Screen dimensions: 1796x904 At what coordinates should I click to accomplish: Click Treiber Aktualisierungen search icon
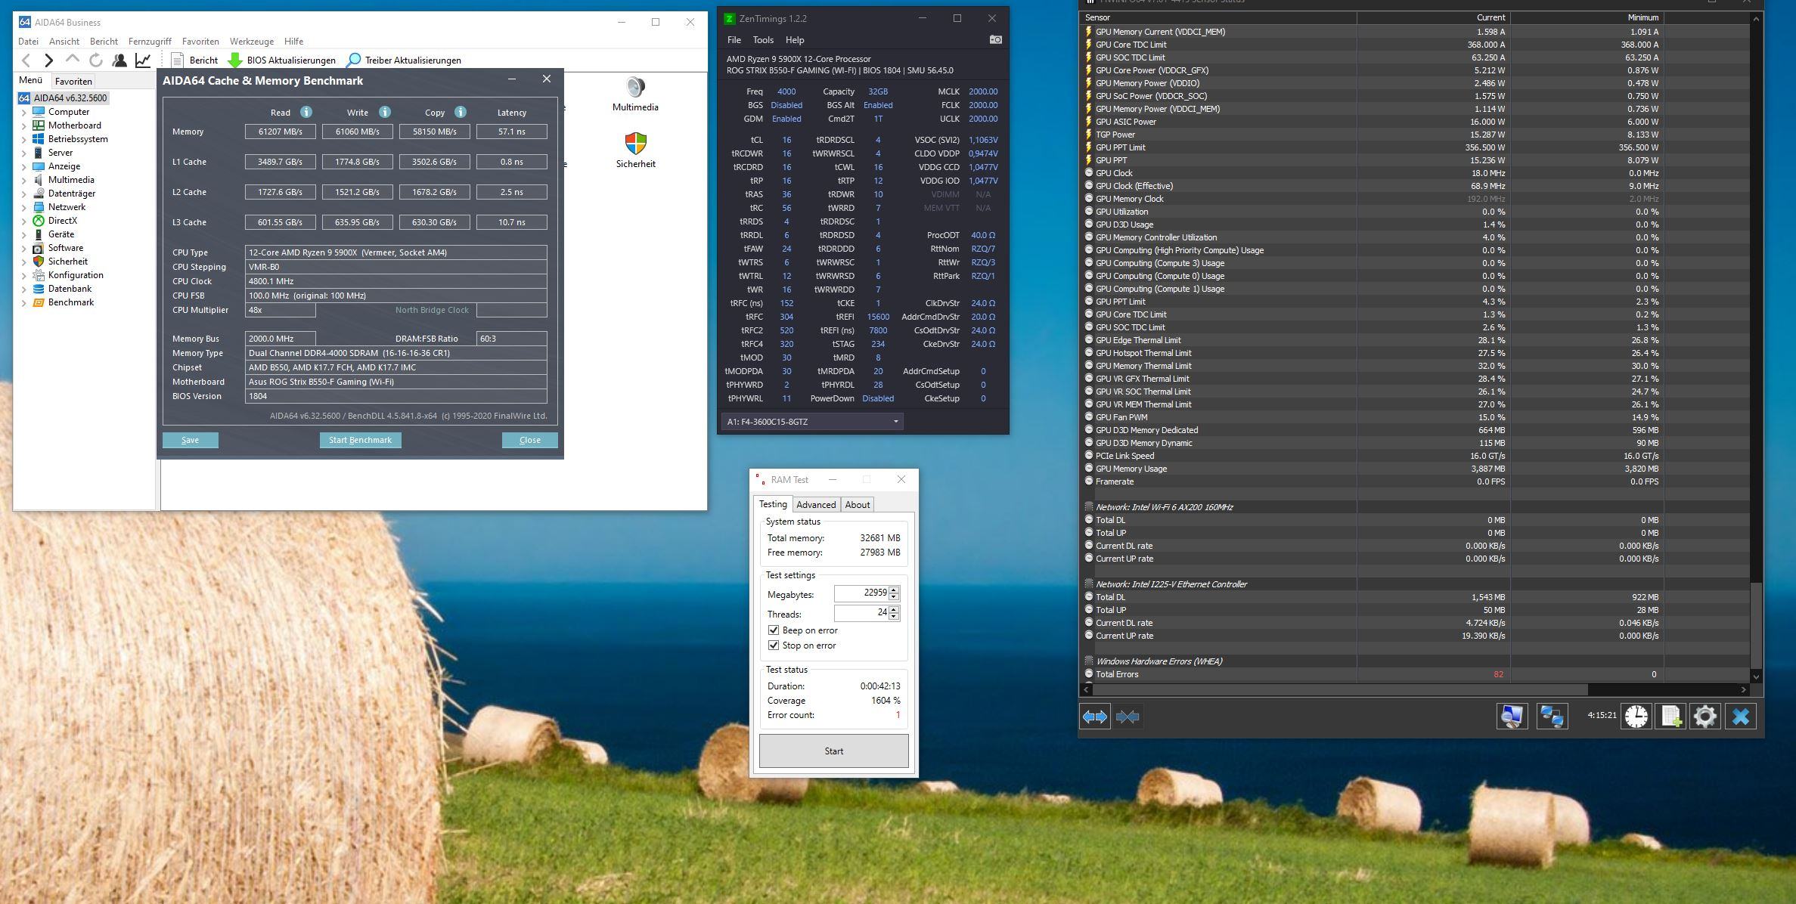coord(353,60)
